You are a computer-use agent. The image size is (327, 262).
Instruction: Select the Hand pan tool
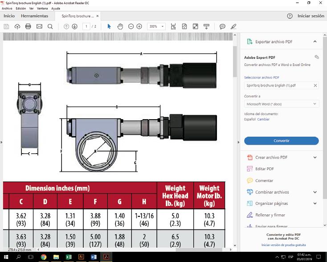[120, 26]
